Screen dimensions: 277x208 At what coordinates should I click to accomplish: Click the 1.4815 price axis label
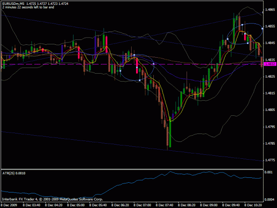(270, 93)
